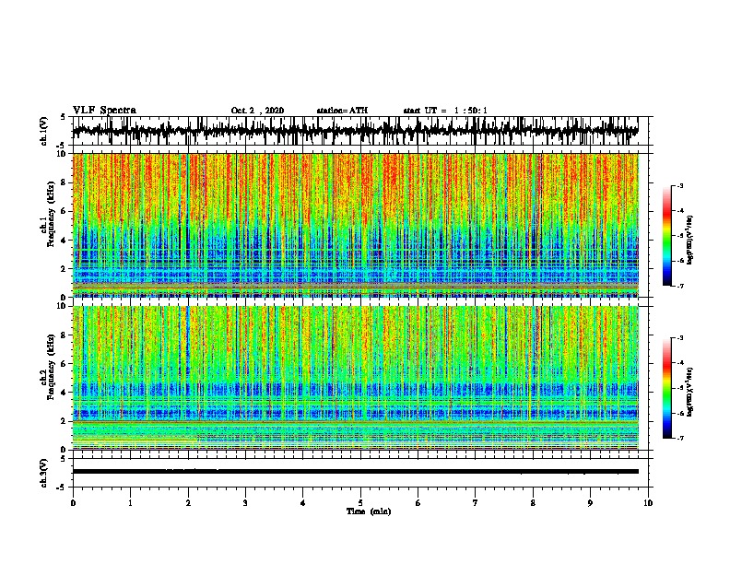Image resolution: width=730 pixels, height=564 pixels.
Task: Click the ch.1 voltage waveform trace
Action: (x=355, y=131)
